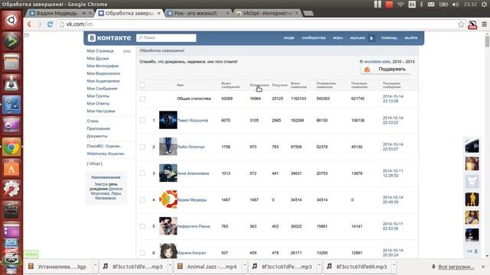Viewport: 490px width, 275px height.
Task: Click Все загрузки show all downloads
Action: [x=456, y=267]
